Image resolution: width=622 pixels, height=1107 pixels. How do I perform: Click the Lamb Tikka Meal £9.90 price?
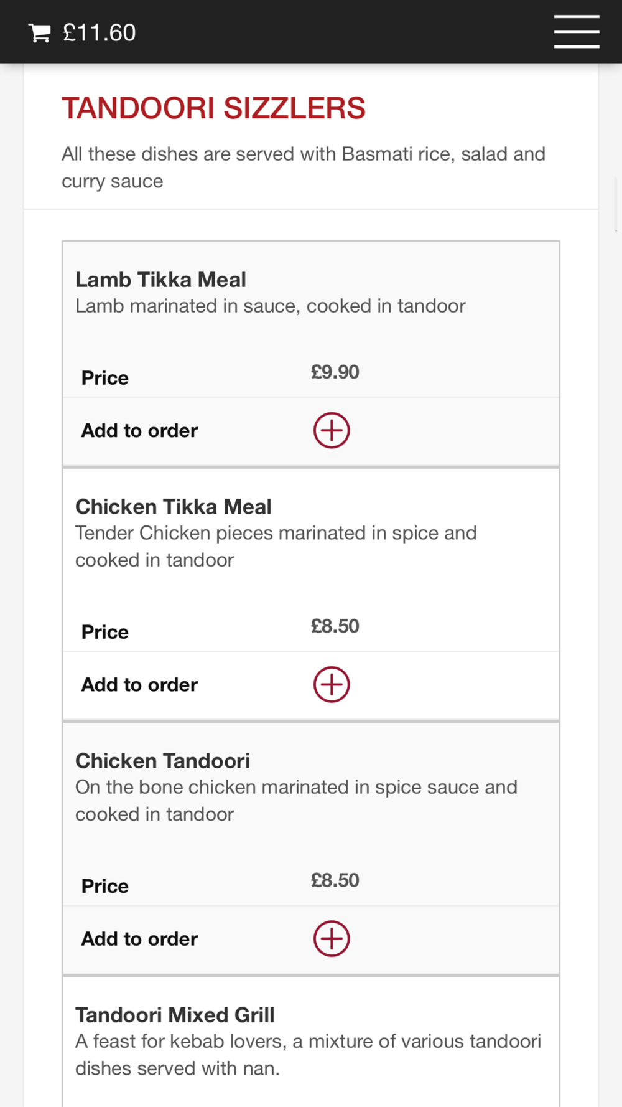tap(335, 372)
